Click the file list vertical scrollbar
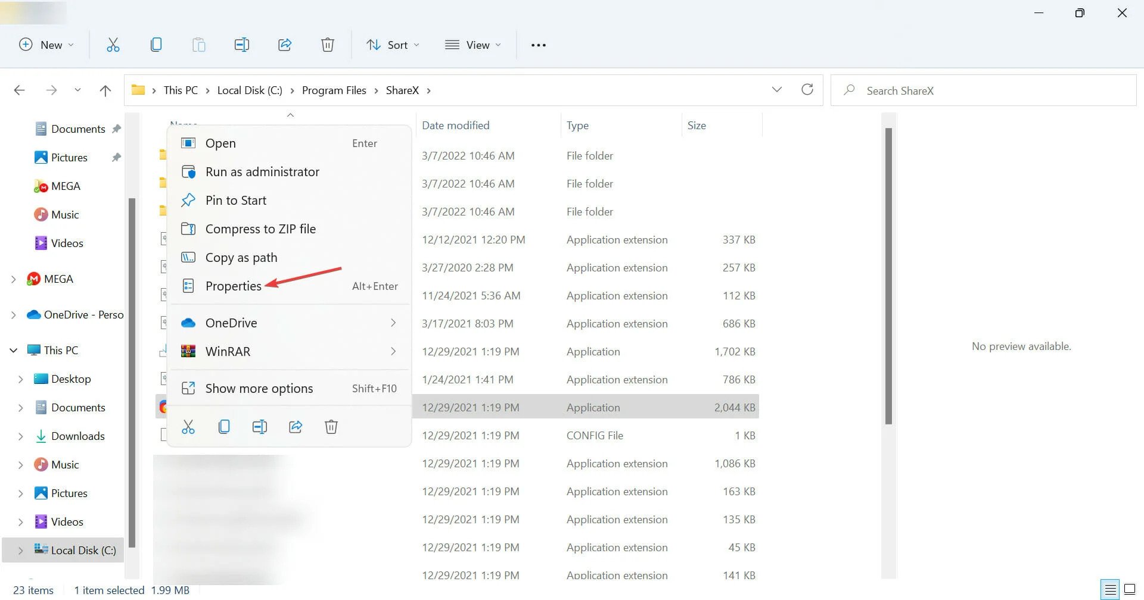This screenshot has height=600, width=1144. [x=888, y=276]
